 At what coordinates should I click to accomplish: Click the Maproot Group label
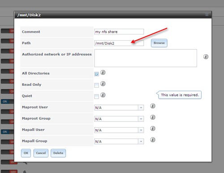(x=36, y=118)
